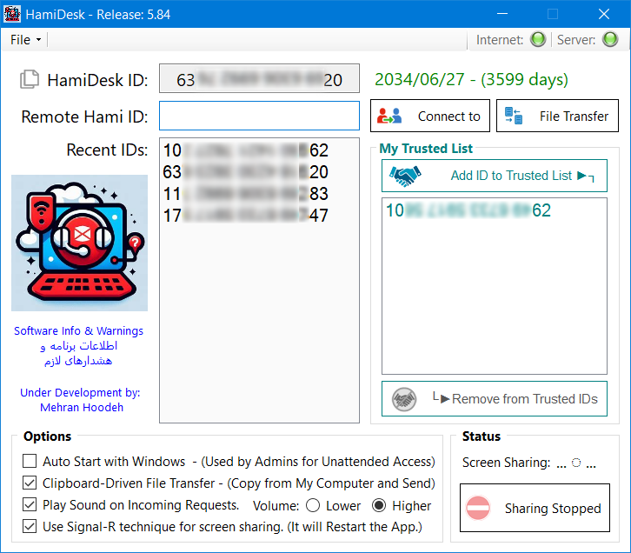Image resolution: width=631 pixels, height=553 pixels.
Task: Click the HamiDesk ID display field
Action: [x=259, y=78]
